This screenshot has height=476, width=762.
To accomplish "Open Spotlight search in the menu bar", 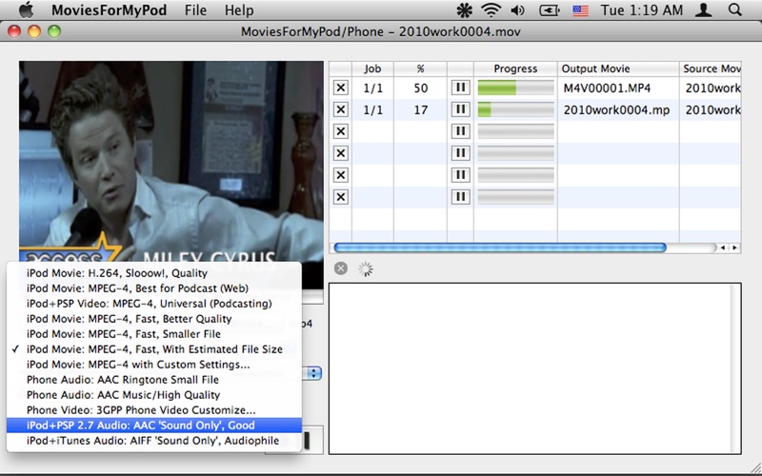I will (734, 10).
